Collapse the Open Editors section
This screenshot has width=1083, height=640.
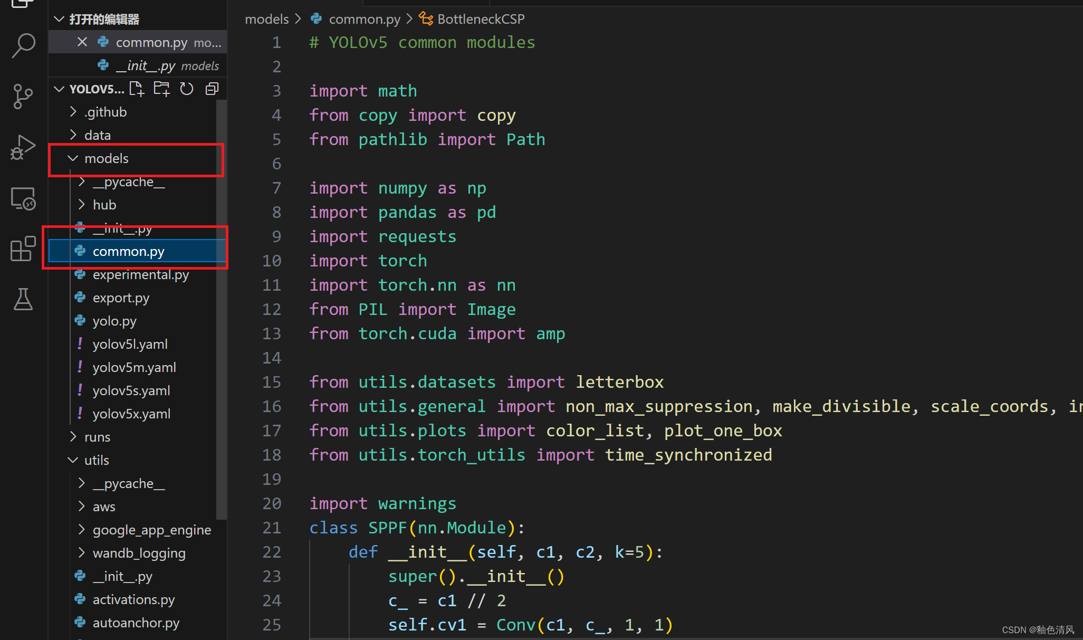coord(59,20)
